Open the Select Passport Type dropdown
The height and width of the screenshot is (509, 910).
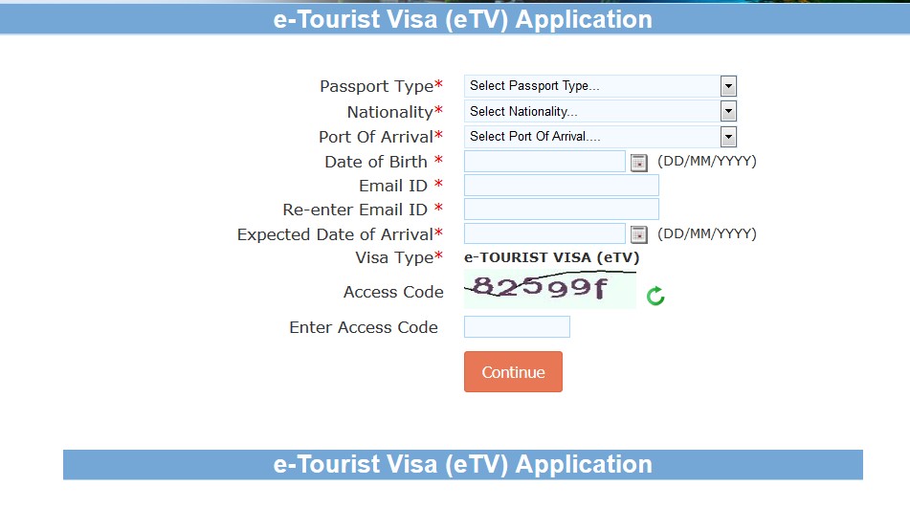click(600, 86)
